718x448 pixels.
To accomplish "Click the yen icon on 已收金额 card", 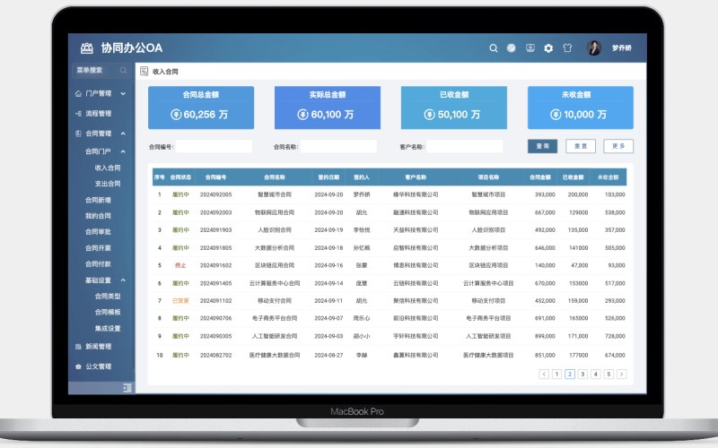I will coord(429,115).
